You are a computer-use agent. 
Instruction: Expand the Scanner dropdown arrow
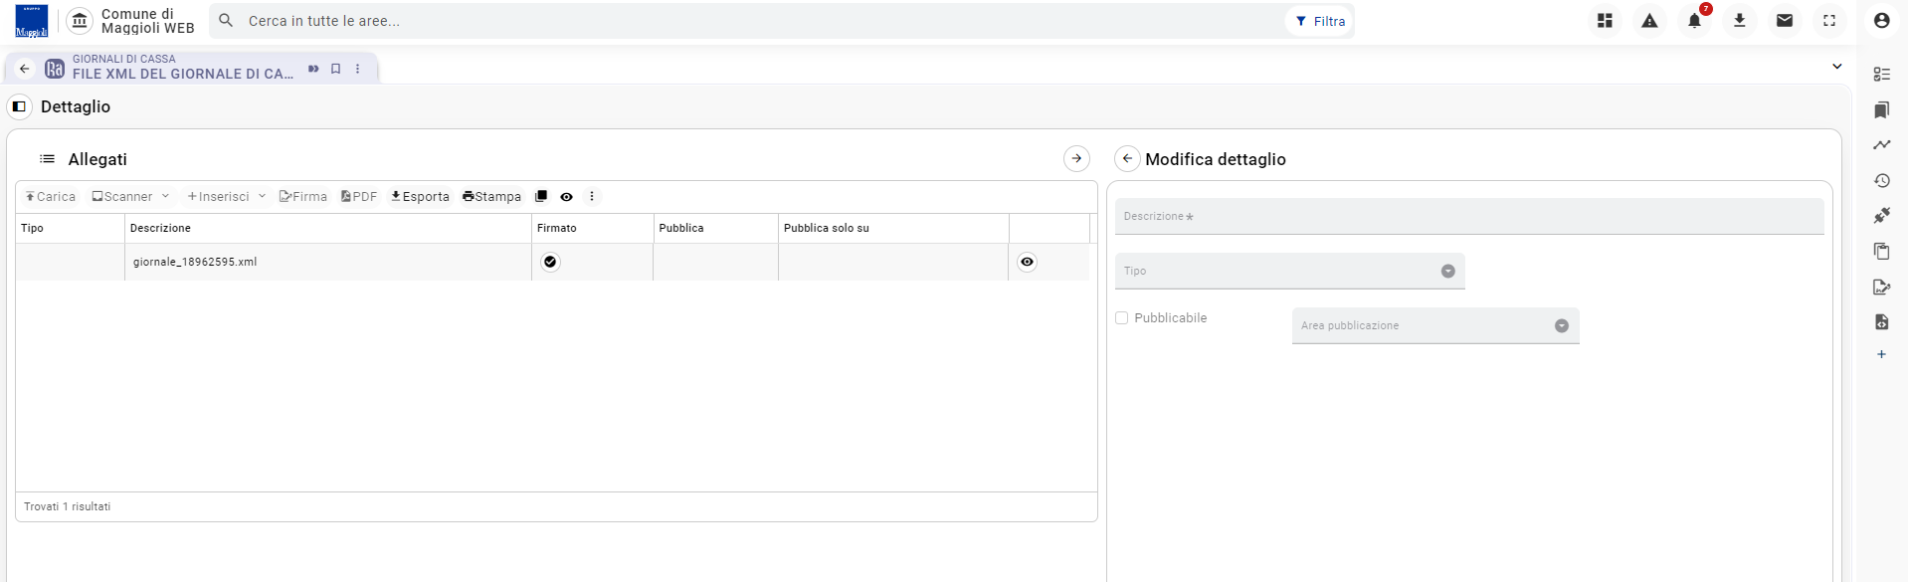click(165, 196)
